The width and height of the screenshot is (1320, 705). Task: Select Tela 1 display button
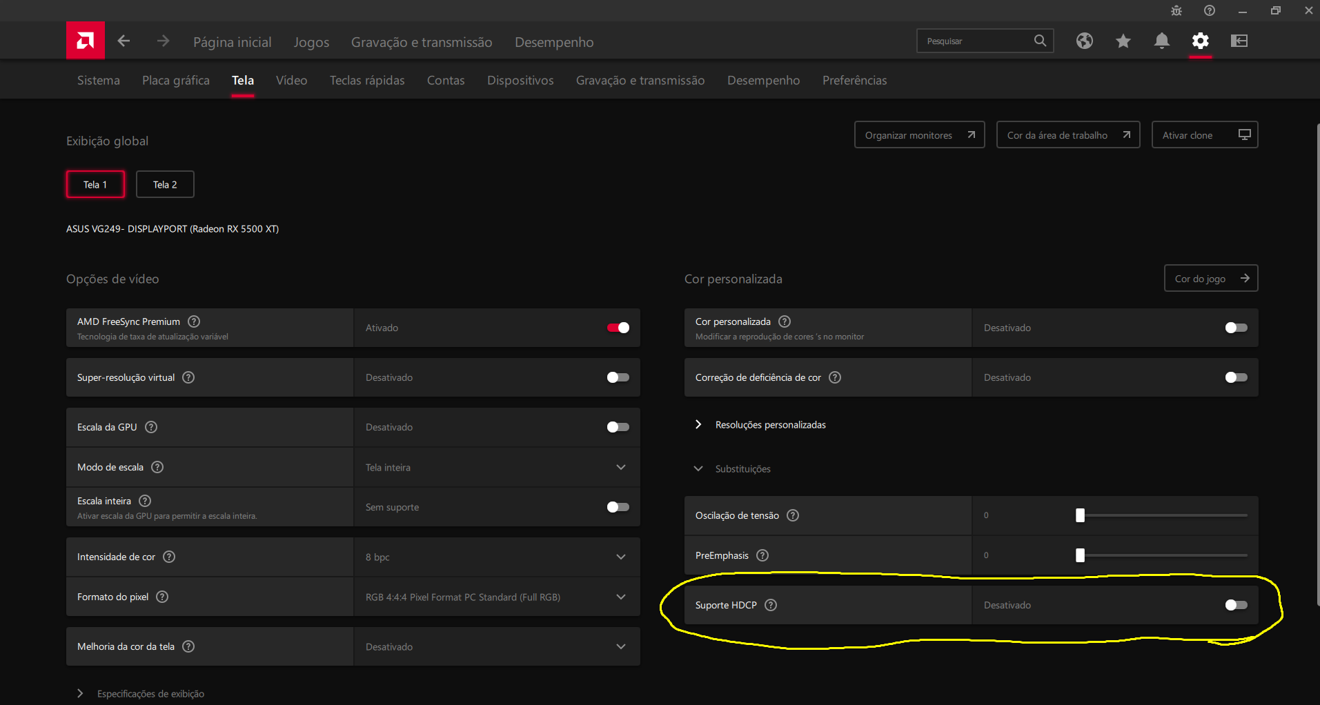(95, 184)
